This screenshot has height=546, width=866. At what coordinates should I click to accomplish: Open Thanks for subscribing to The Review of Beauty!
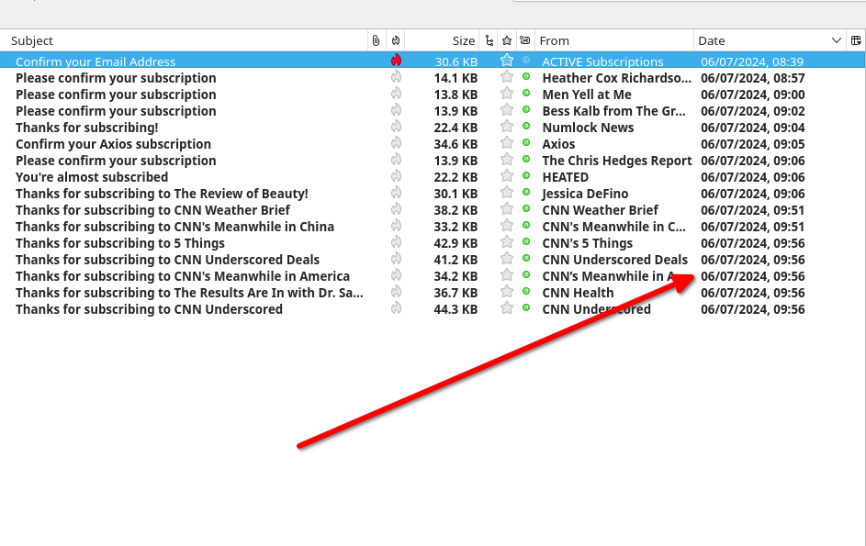point(162,194)
